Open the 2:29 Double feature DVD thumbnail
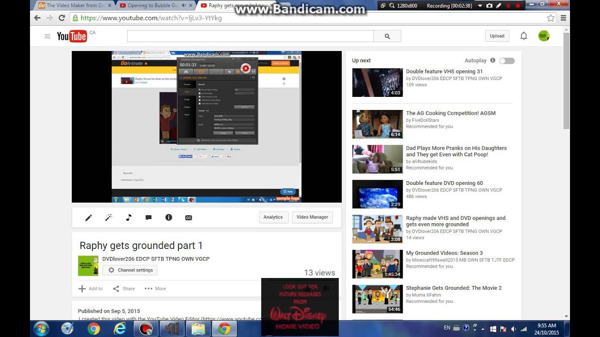Image resolution: width=600 pixels, height=337 pixels. pyautogui.click(x=377, y=194)
